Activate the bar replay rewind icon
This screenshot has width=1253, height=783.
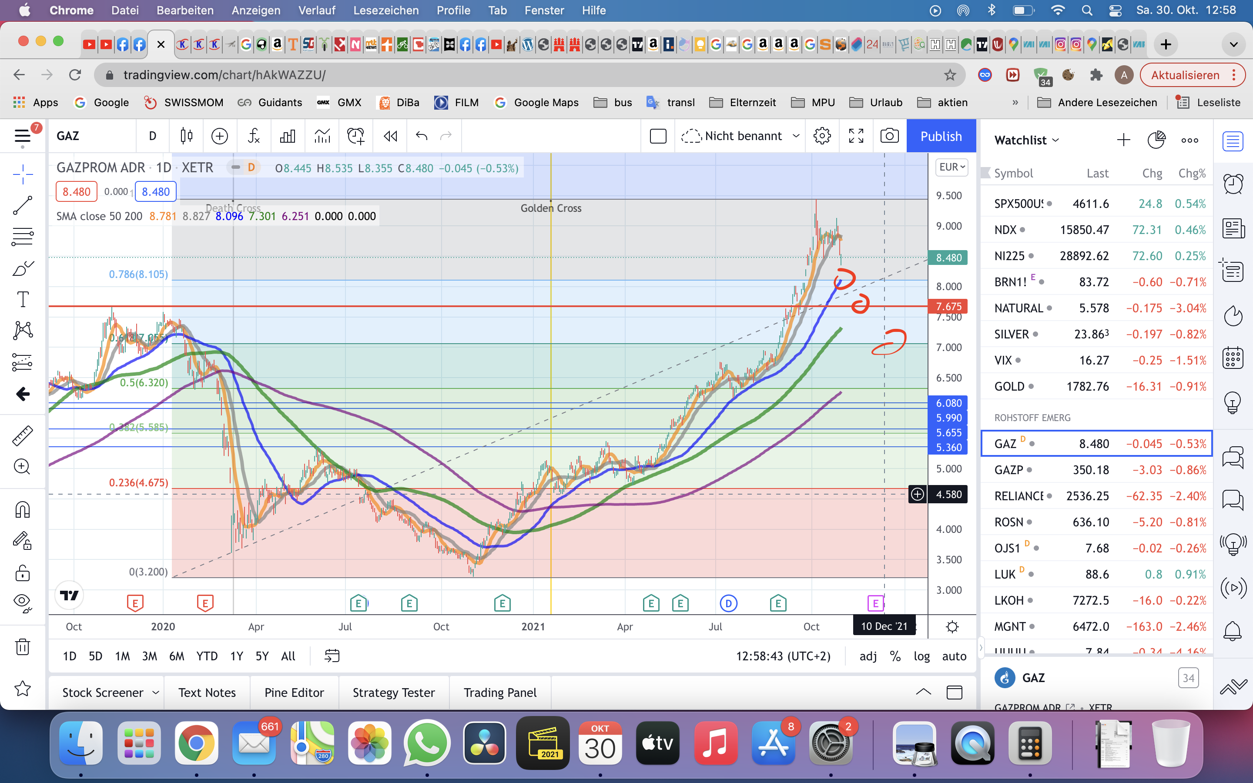click(390, 136)
